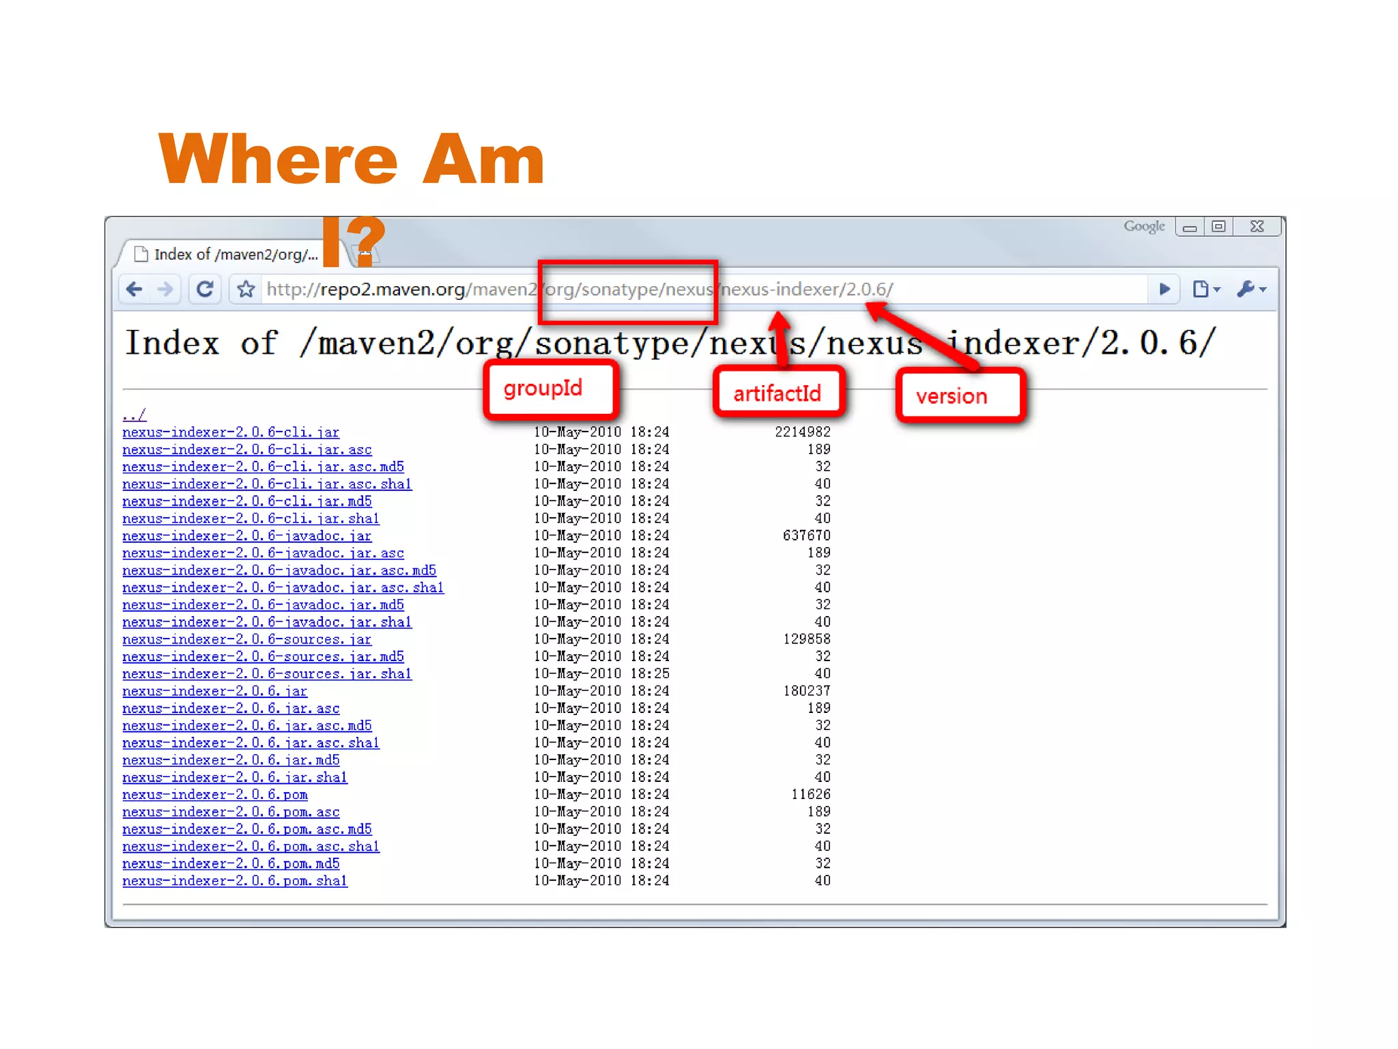Click the file size value 637670
Image resolution: width=1398 pixels, height=1049 pixels.
(807, 536)
